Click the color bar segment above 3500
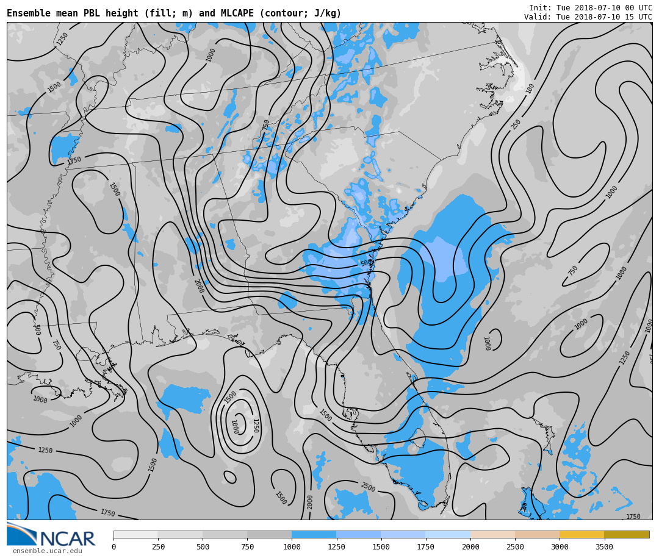The image size is (659, 558). click(627, 534)
